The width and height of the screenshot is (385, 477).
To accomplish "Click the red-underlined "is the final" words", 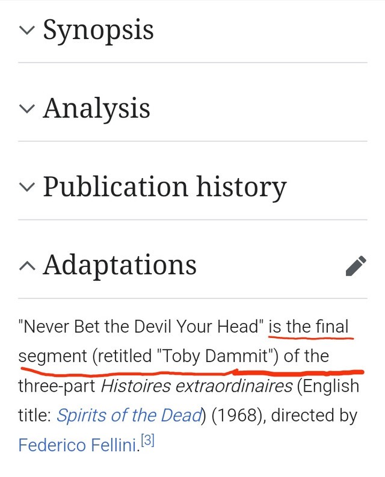I will pos(309,327).
